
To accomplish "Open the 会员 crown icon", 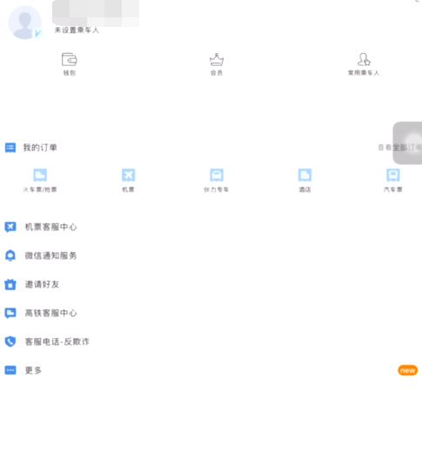I will 217,63.
